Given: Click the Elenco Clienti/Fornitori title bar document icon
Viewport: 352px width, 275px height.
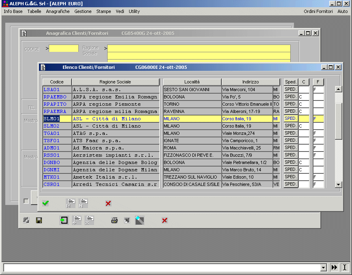Looking at the screenshot, I should (x=43, y=67).
